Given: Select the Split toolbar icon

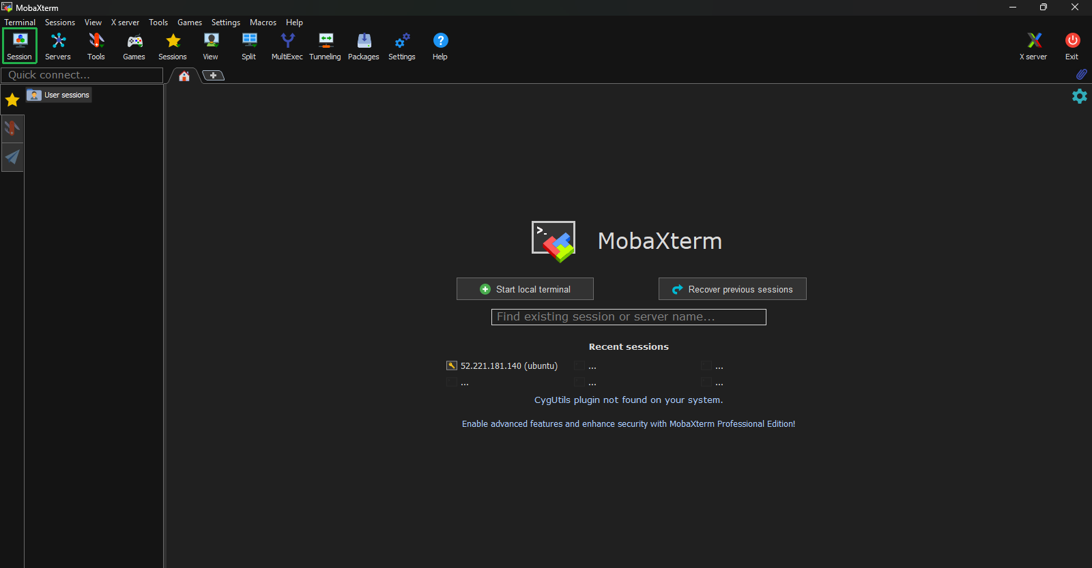Looking at the screenshot, I should [x=249, y=46].
